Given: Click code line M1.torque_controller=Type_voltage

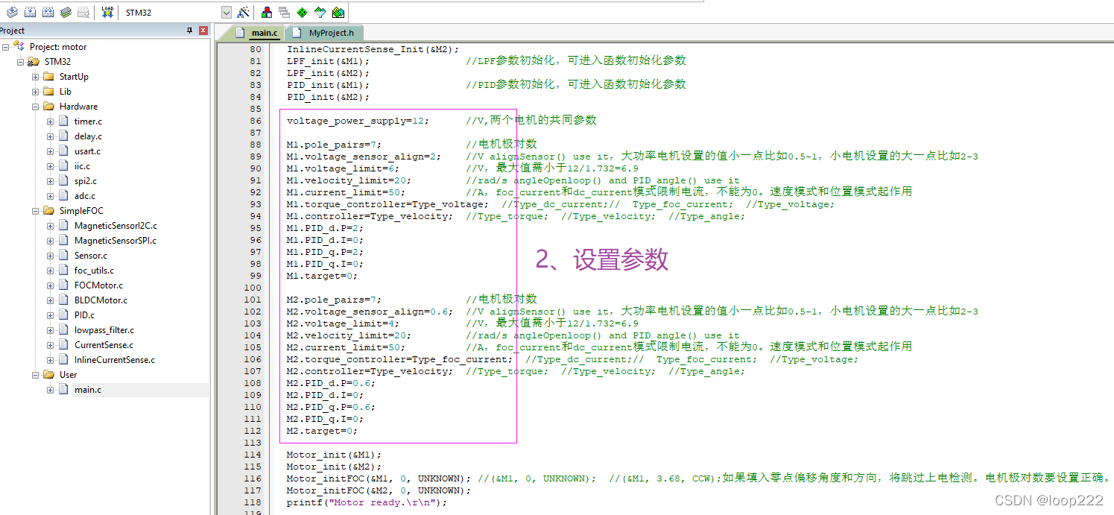Looking at the screenshot, I should 387,204.
